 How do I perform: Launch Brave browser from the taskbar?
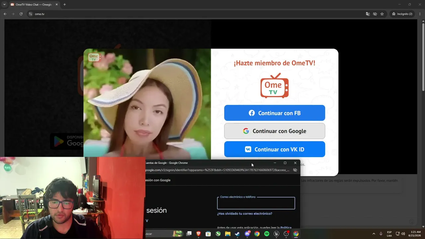[x=199, y=234]
